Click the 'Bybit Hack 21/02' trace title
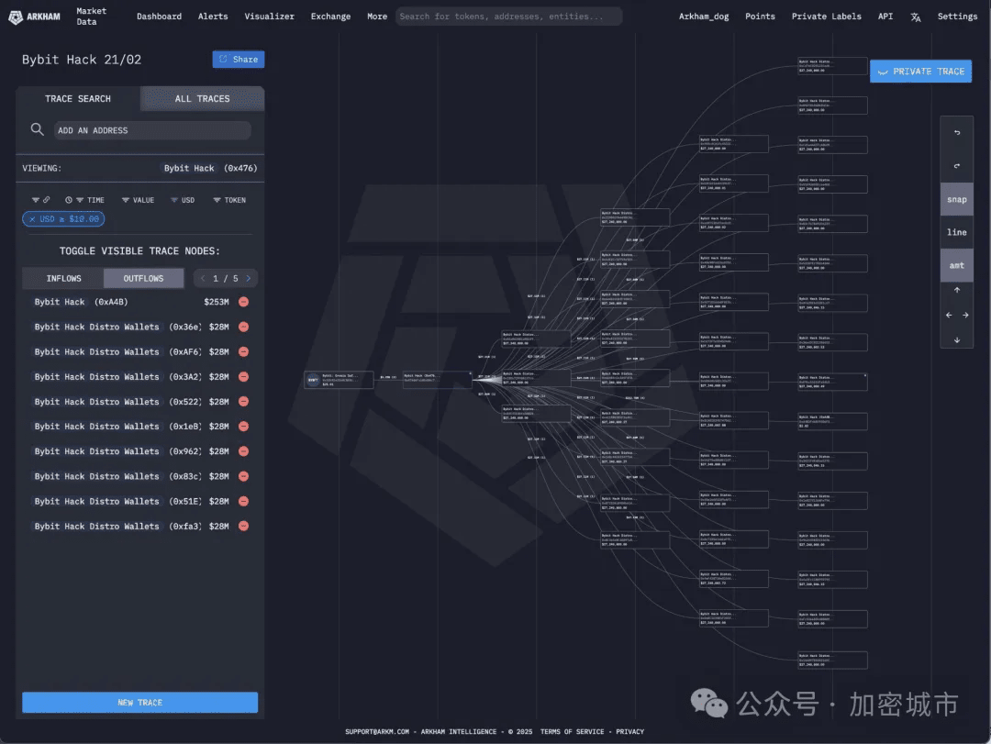The image size is (991, 744). pyautogui.click(x=82, y=60)
